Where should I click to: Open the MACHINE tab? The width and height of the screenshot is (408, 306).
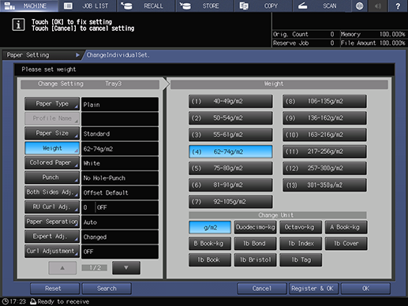29,6
